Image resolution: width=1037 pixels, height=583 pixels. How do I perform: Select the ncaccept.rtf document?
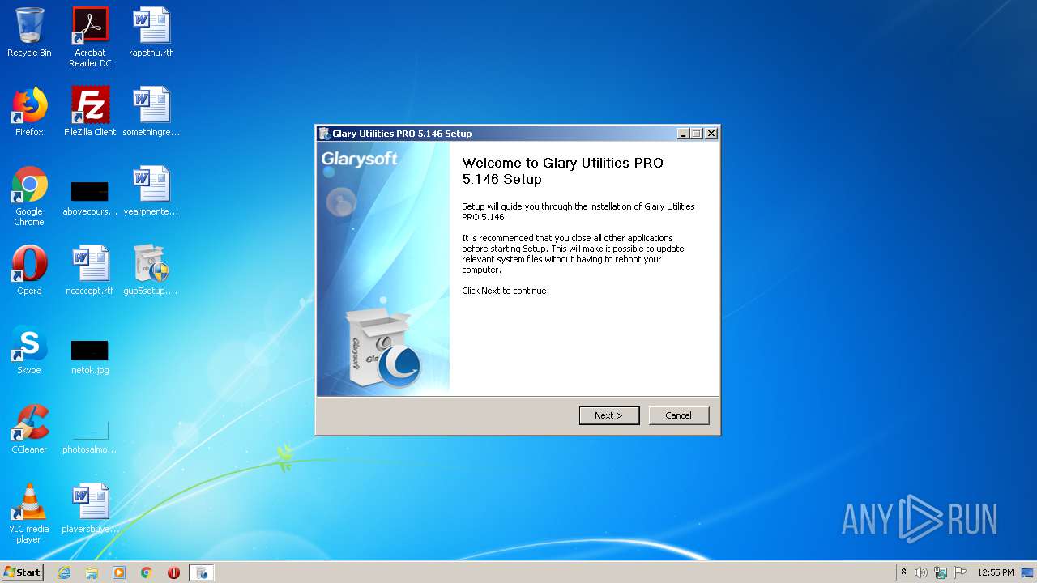point(90,270)
